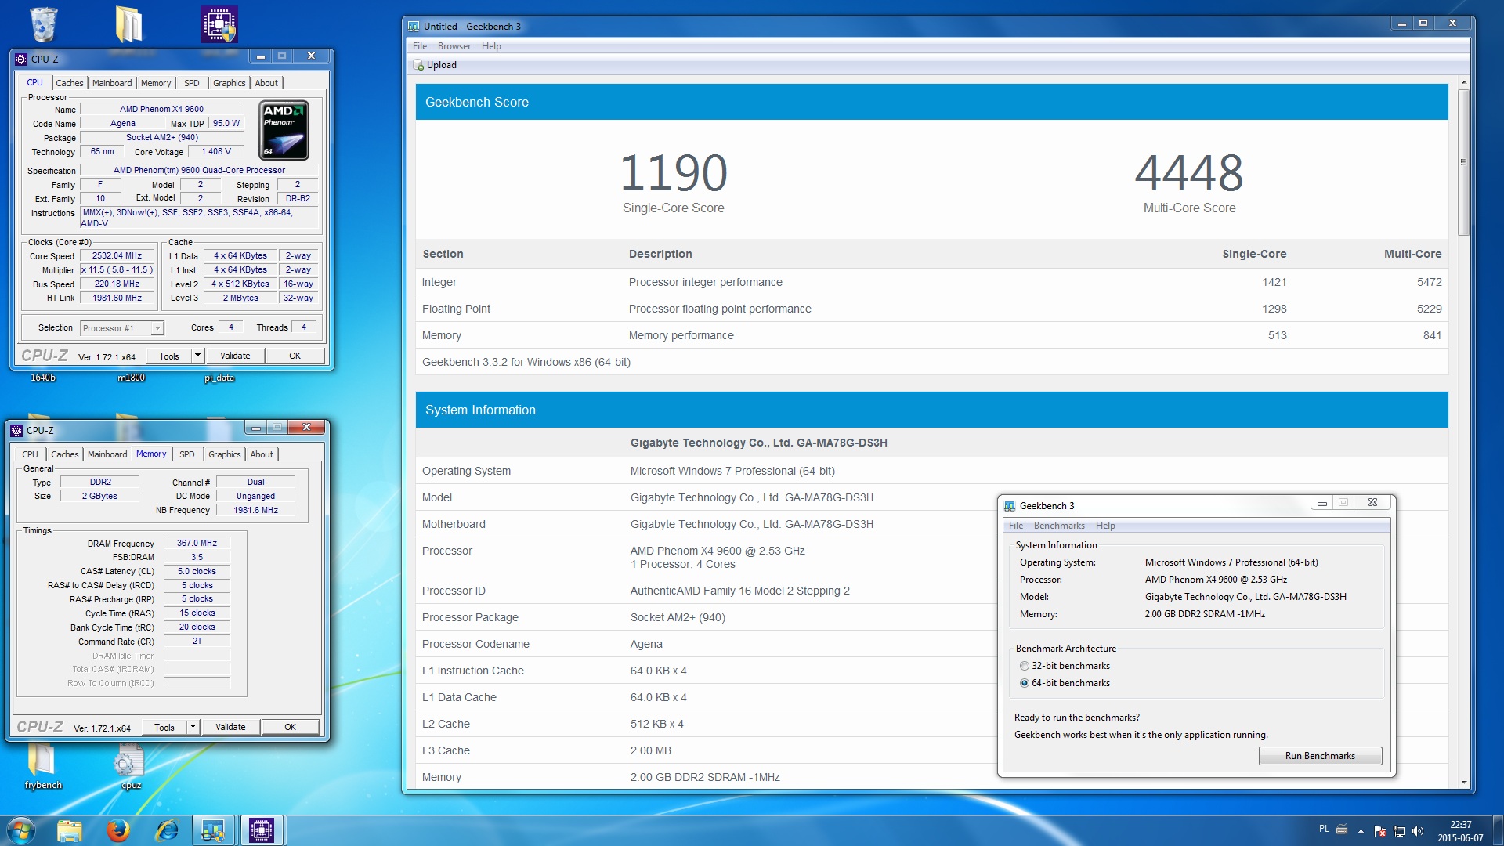
Task: Open Windows Explorer from the taskbar
Action: coord(70,830)
